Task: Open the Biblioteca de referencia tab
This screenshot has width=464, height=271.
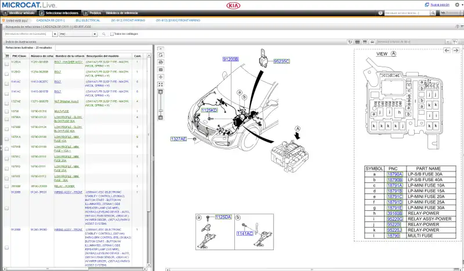Action: [x=122, y=12]
